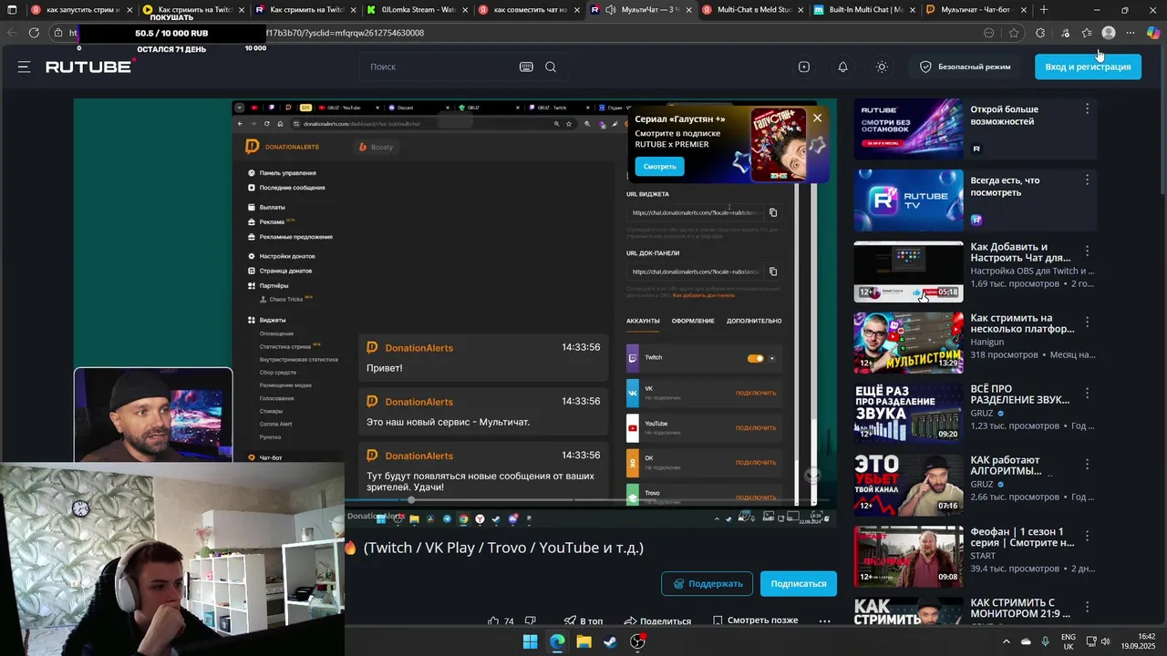Open menu for Открой больше возможностей card
This screenshot has height=656, width=1167.
(1087, 108)
